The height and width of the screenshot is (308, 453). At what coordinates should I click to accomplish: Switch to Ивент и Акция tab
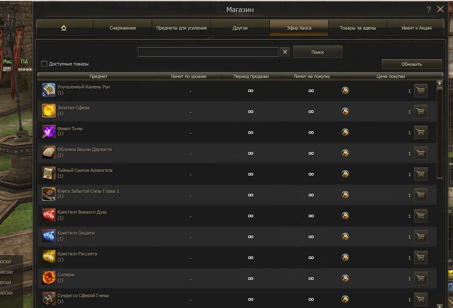coord(416,28)
